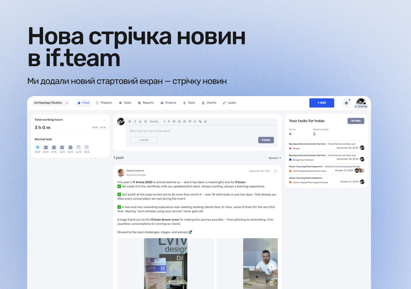Start the 03:00:00 timer play control
This screenshot has width=411, height=289.
tap(356, 107)
